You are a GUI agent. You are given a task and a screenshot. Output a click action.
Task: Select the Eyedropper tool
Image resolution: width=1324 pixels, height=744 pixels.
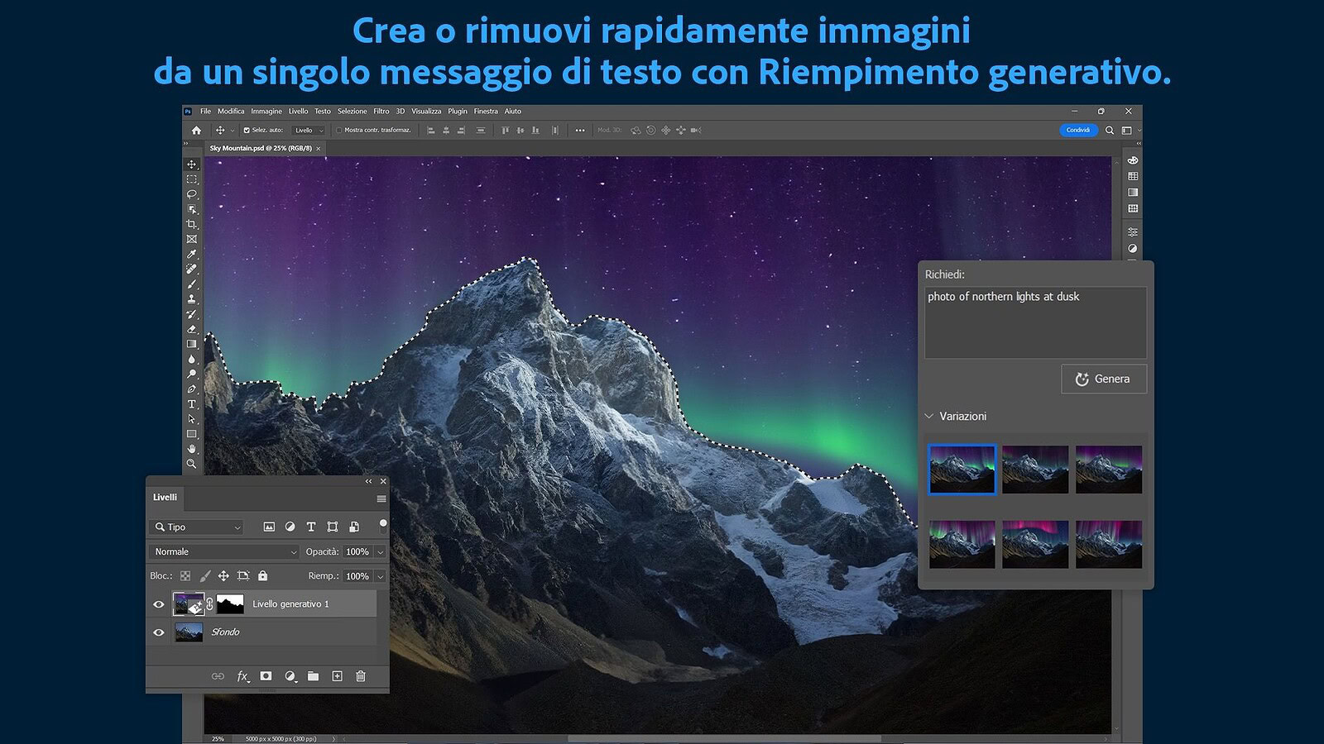[x=192, y=254]
